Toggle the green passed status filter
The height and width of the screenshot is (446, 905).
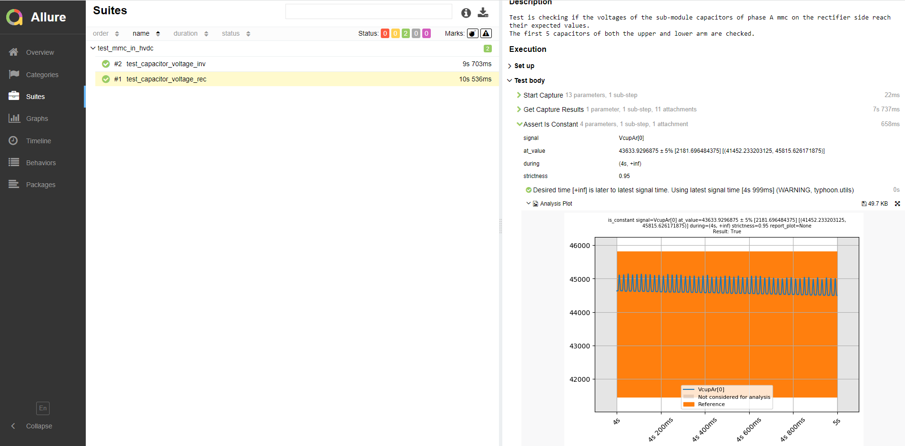(x=406, y=33)
